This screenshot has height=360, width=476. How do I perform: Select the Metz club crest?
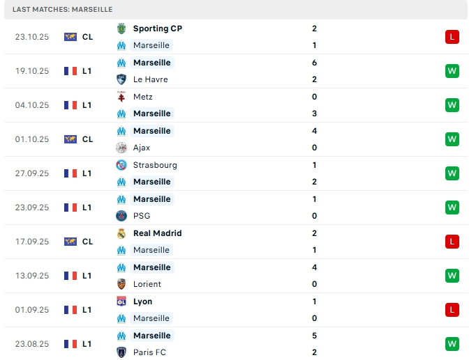coord(121,97)
